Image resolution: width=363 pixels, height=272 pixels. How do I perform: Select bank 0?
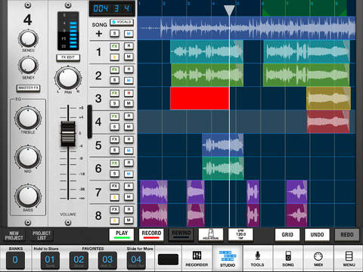pos(15,260)
